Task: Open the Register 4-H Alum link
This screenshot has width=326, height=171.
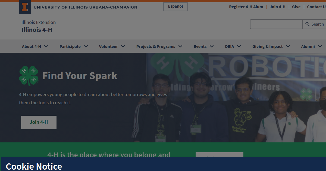Action: [246, 7]
